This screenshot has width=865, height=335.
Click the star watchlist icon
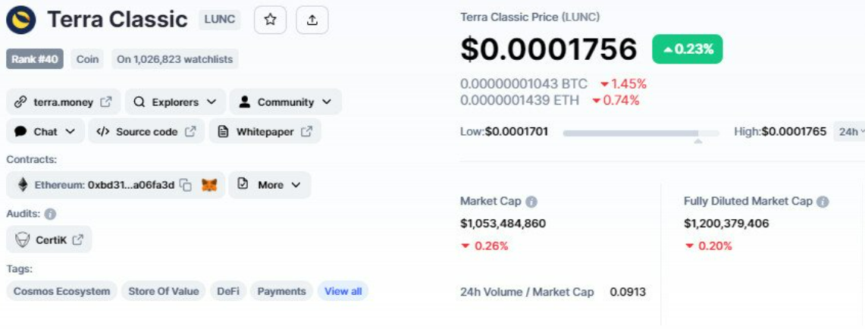point(270,20)
